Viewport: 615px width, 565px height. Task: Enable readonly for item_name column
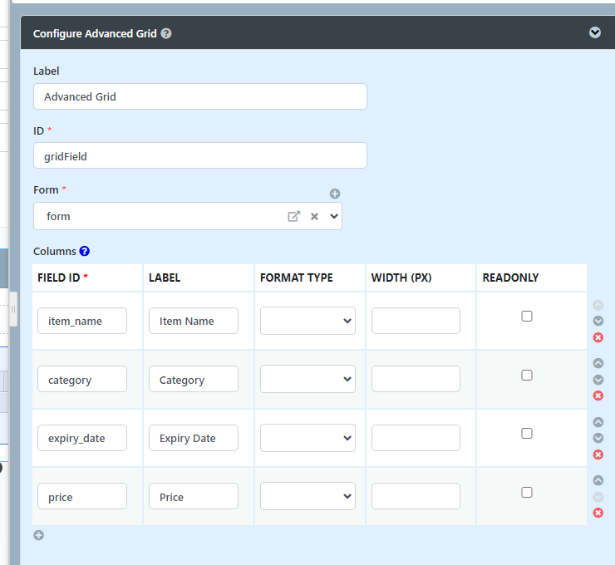[x=527, y=316]
